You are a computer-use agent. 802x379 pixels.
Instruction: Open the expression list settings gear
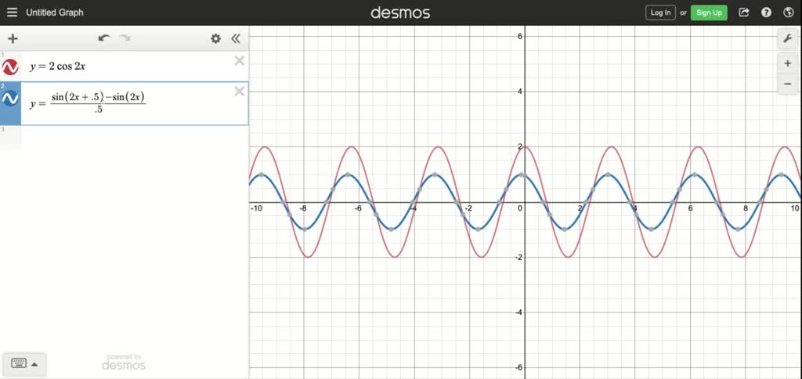216,38
